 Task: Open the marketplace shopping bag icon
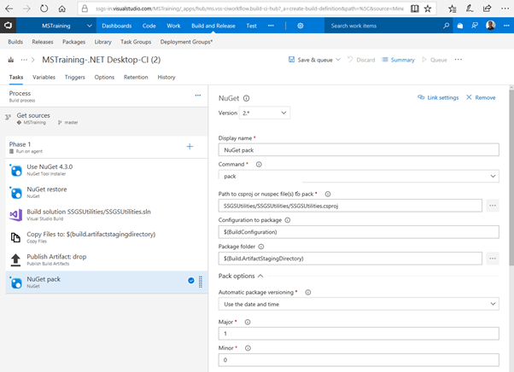click(x=460, y=26)
